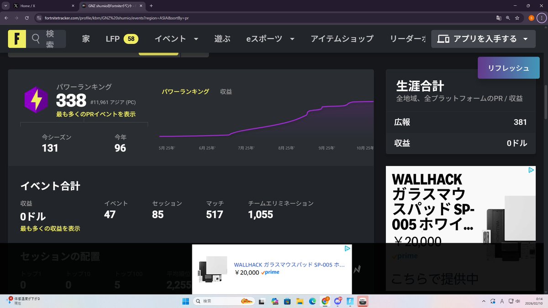Screen dimensions: 548x308
Task: Click the volume icon in system tray
Action: click(x=517, y=301)
